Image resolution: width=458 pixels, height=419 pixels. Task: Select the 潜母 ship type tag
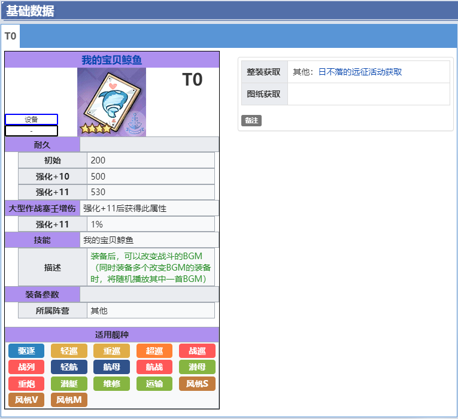coord(197,367)
